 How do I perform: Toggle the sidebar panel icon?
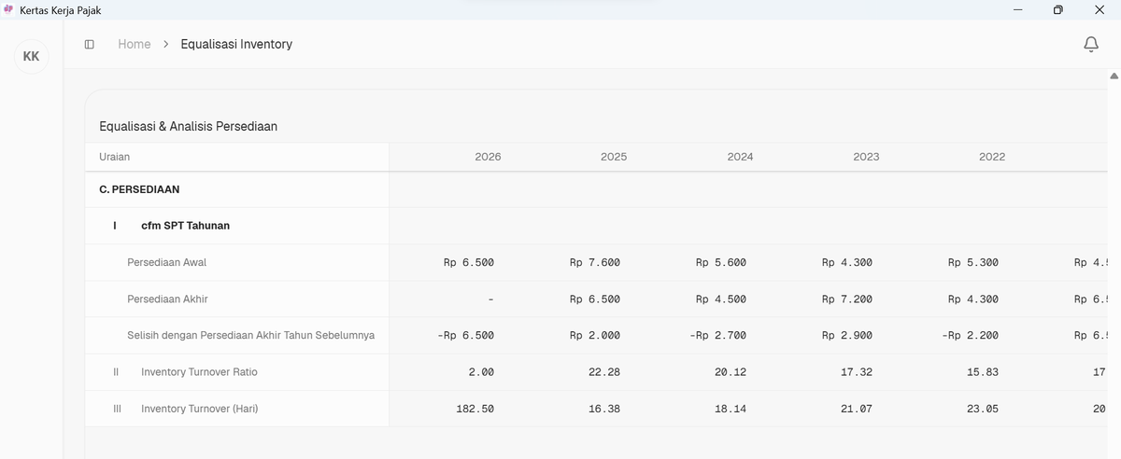[x=90, y=44]
